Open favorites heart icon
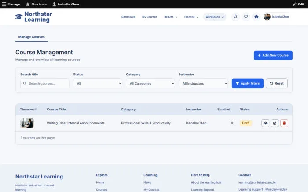308x192 pixels. coord(246,17)
